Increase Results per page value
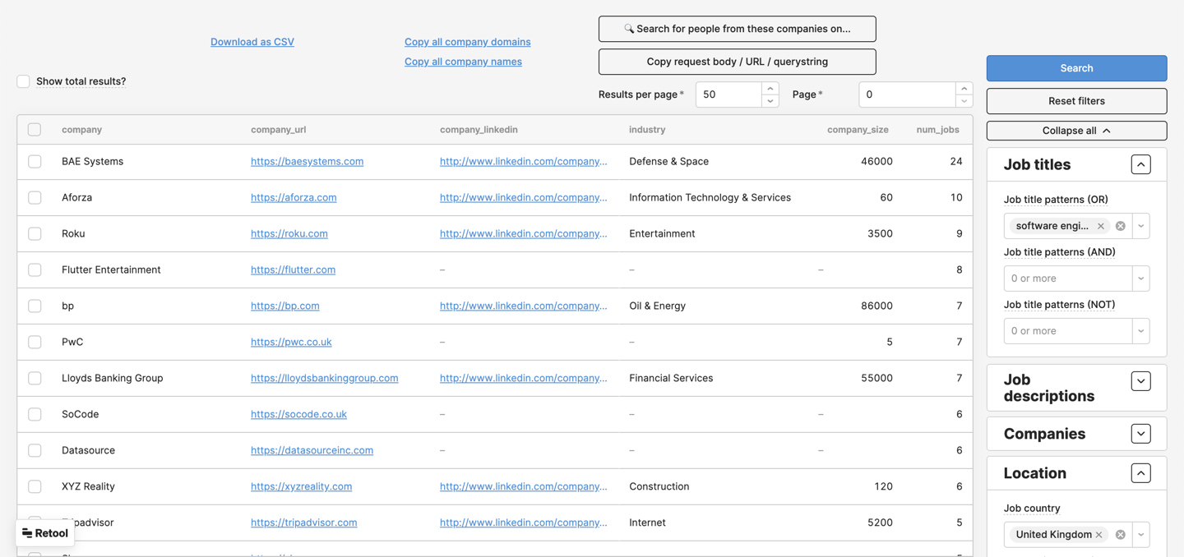The height and width of the screenshot is (557, 1184). coord(770,89)
